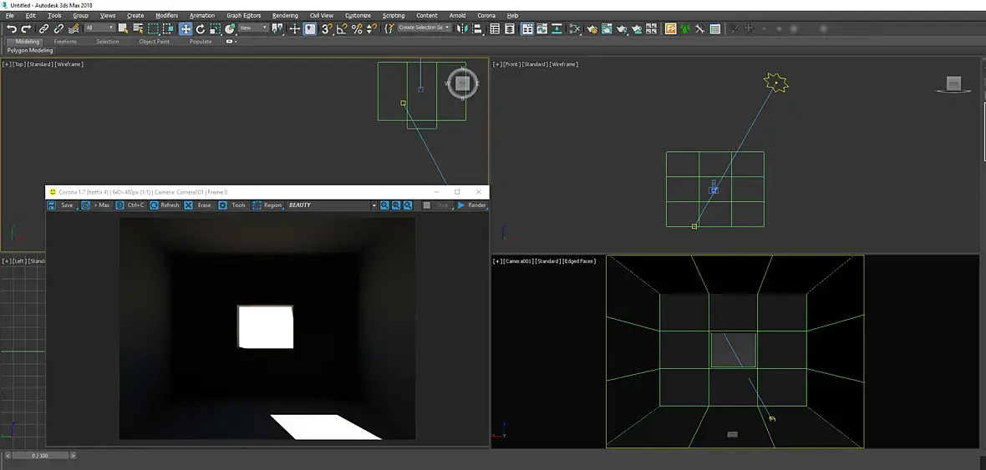Toggle the Angle Snap button
986x470 pixels.
point(342,28)
